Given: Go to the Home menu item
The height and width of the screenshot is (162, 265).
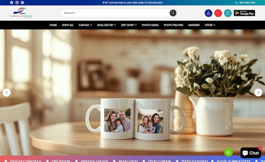Looking at the screenshot, I should (53, 25).
